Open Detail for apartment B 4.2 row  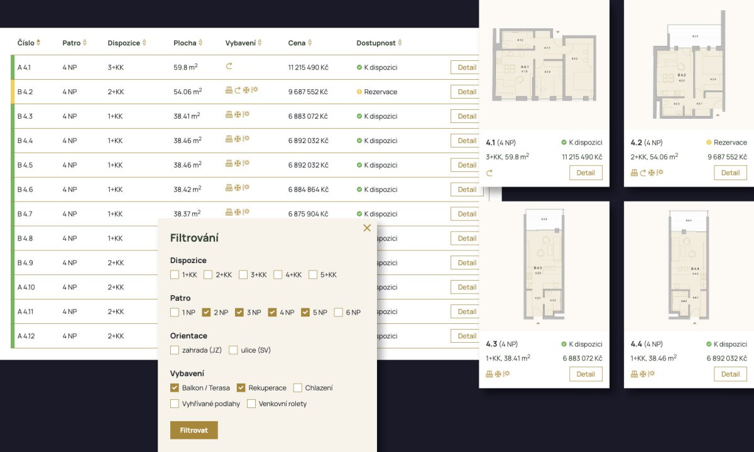(466, 92)
